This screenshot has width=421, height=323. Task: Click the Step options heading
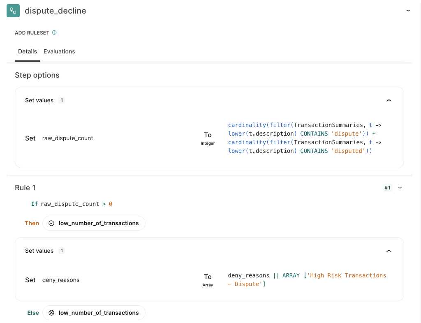point(37,75)
